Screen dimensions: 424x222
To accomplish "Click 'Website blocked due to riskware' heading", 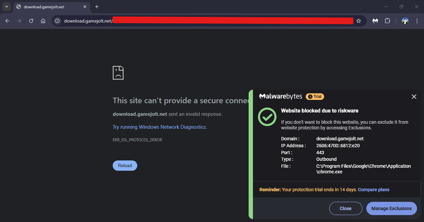I will click(319, 111).
